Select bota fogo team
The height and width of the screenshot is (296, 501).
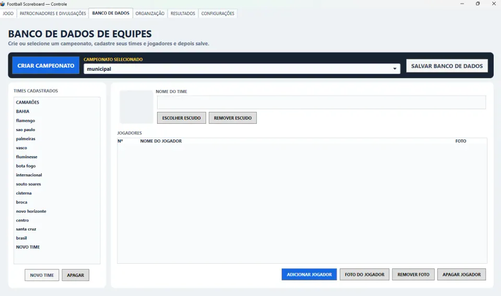click(x=57, y=166)
